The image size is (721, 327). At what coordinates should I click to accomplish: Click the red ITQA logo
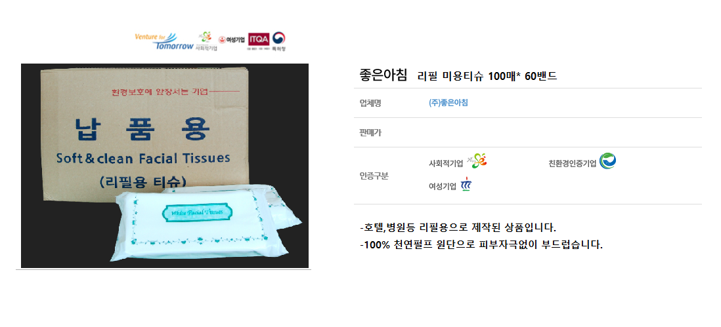259,41
